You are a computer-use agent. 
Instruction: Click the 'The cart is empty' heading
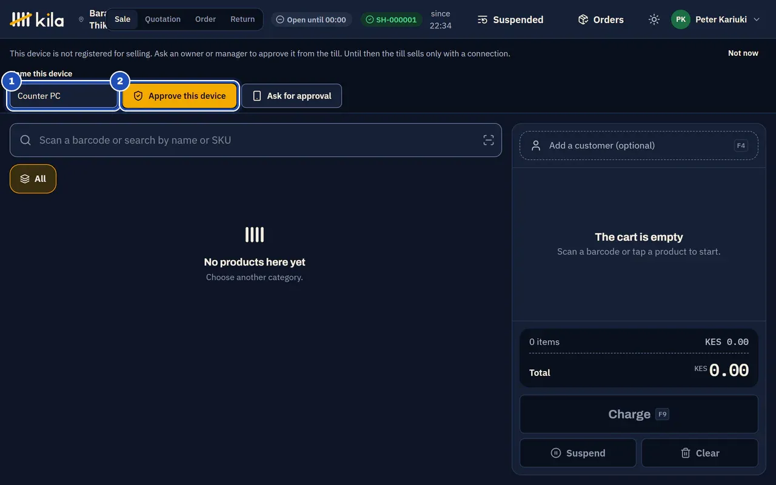(639, 237)
